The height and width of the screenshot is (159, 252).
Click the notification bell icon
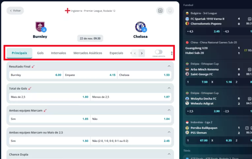point(170,11)
